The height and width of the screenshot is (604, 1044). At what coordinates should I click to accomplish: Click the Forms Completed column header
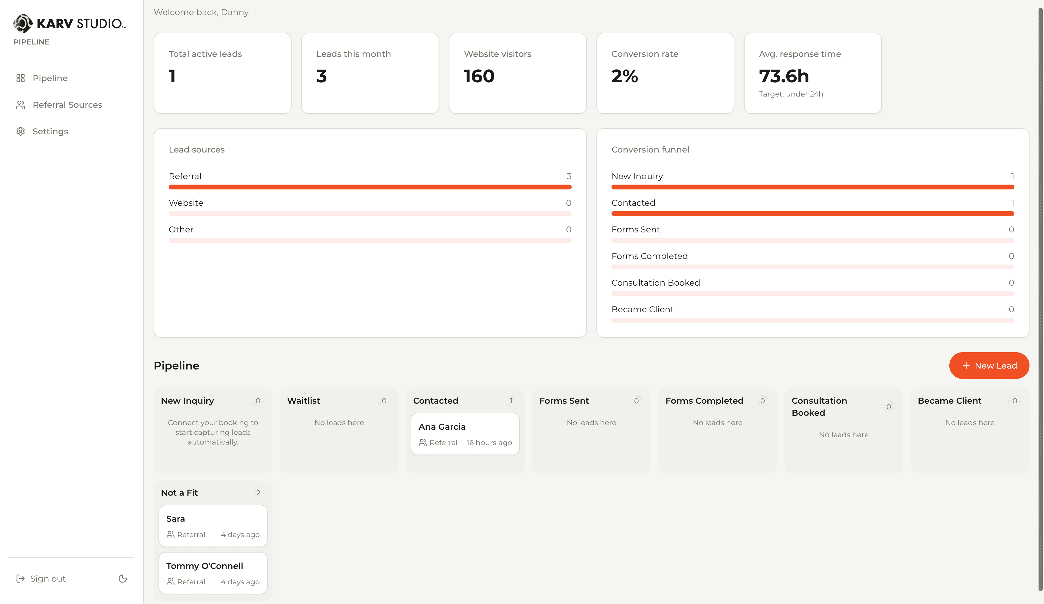(x=704, y=400)
